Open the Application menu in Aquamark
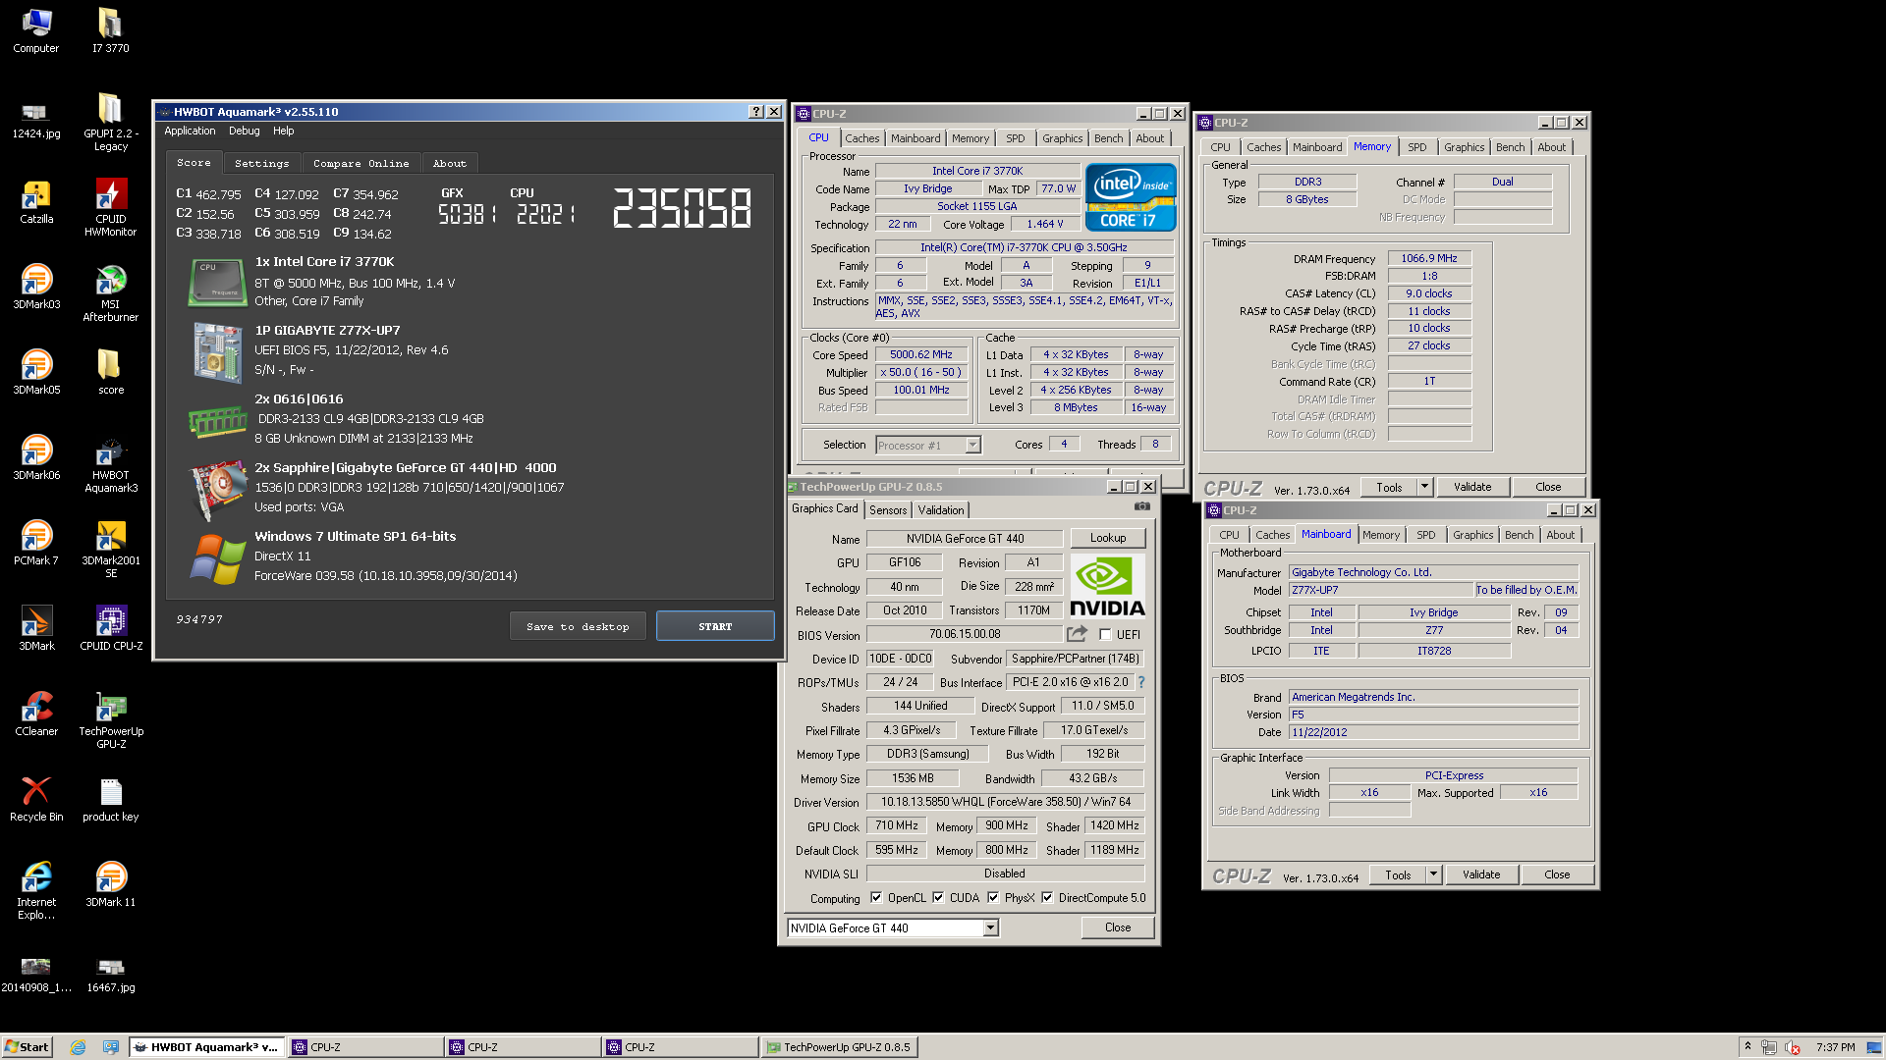1886x1060 pixels. tap(190, 131)
